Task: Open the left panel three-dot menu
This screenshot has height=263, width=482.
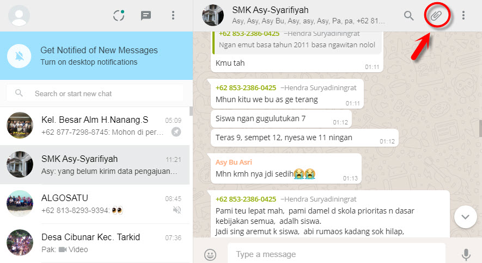Action: [x=173, y=15]
